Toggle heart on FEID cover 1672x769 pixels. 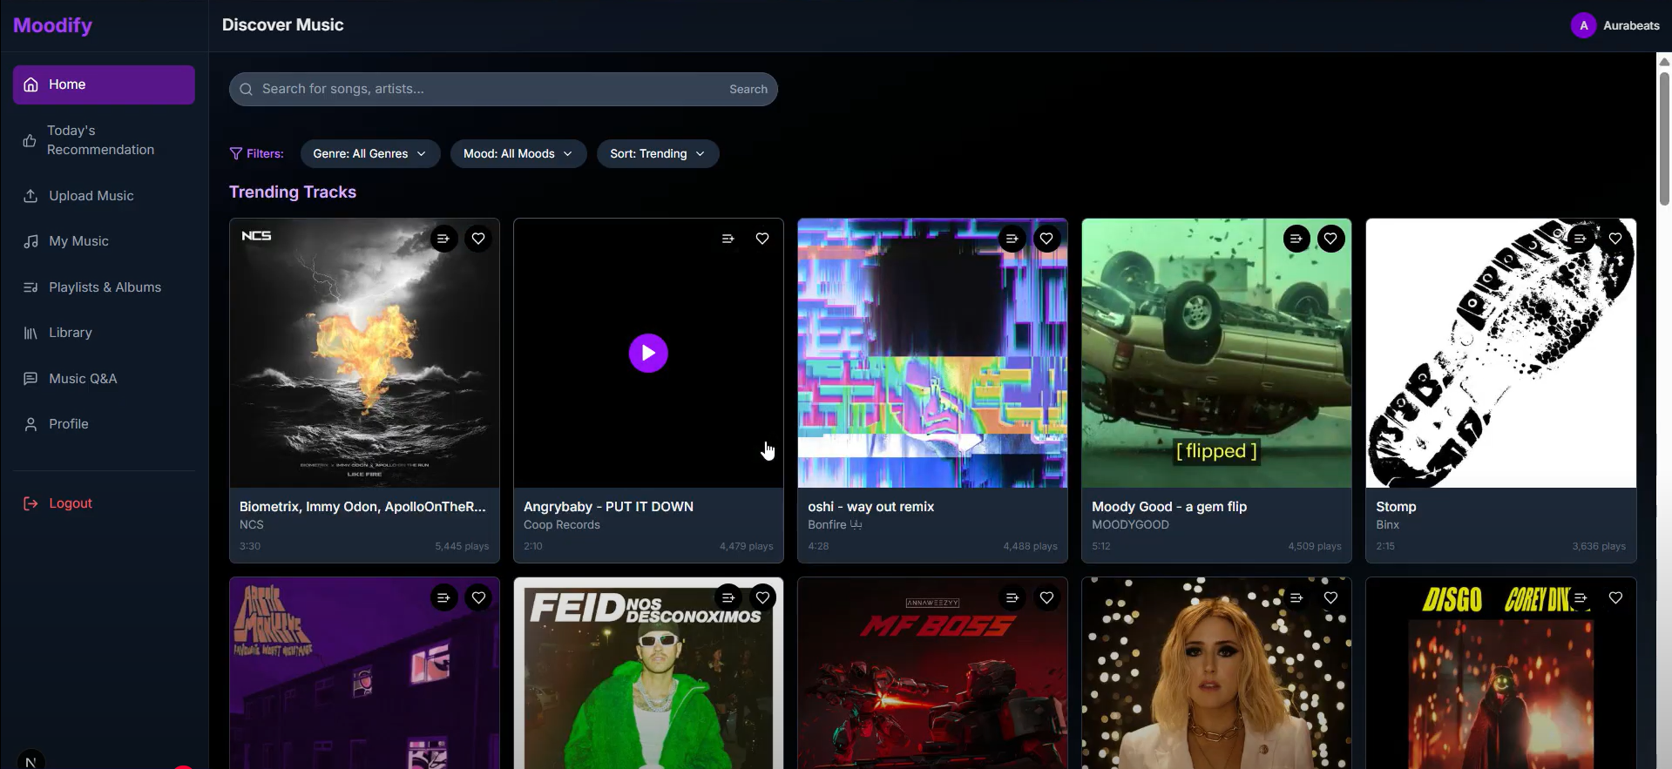(x=762, y=597)
